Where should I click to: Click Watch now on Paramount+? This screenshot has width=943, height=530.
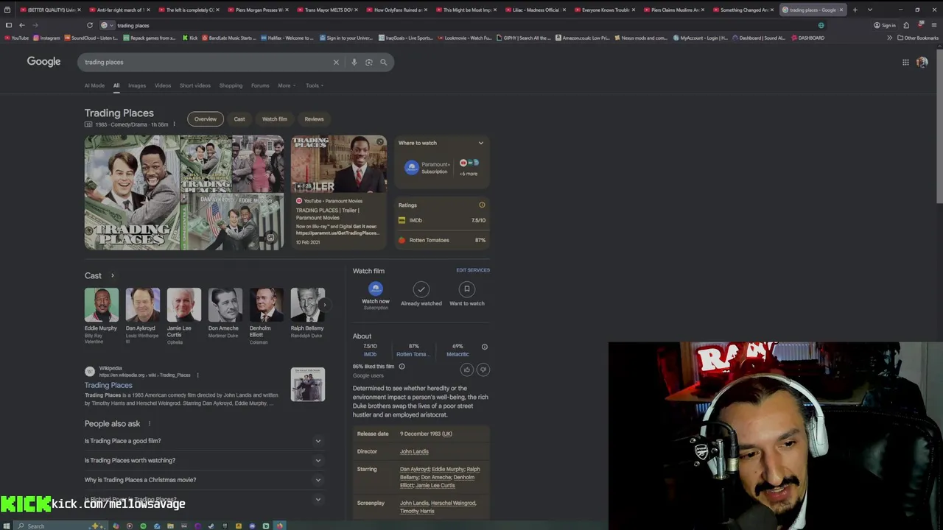[376, 294]
